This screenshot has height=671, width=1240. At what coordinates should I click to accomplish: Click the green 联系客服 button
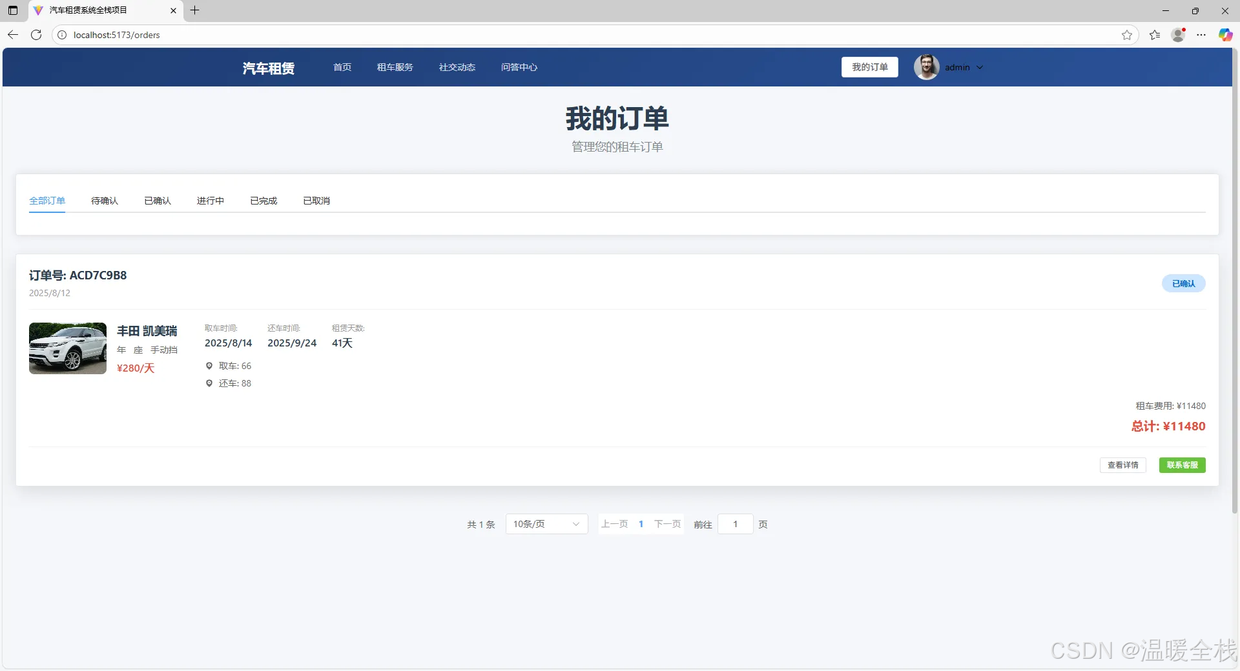point(1182,465)
